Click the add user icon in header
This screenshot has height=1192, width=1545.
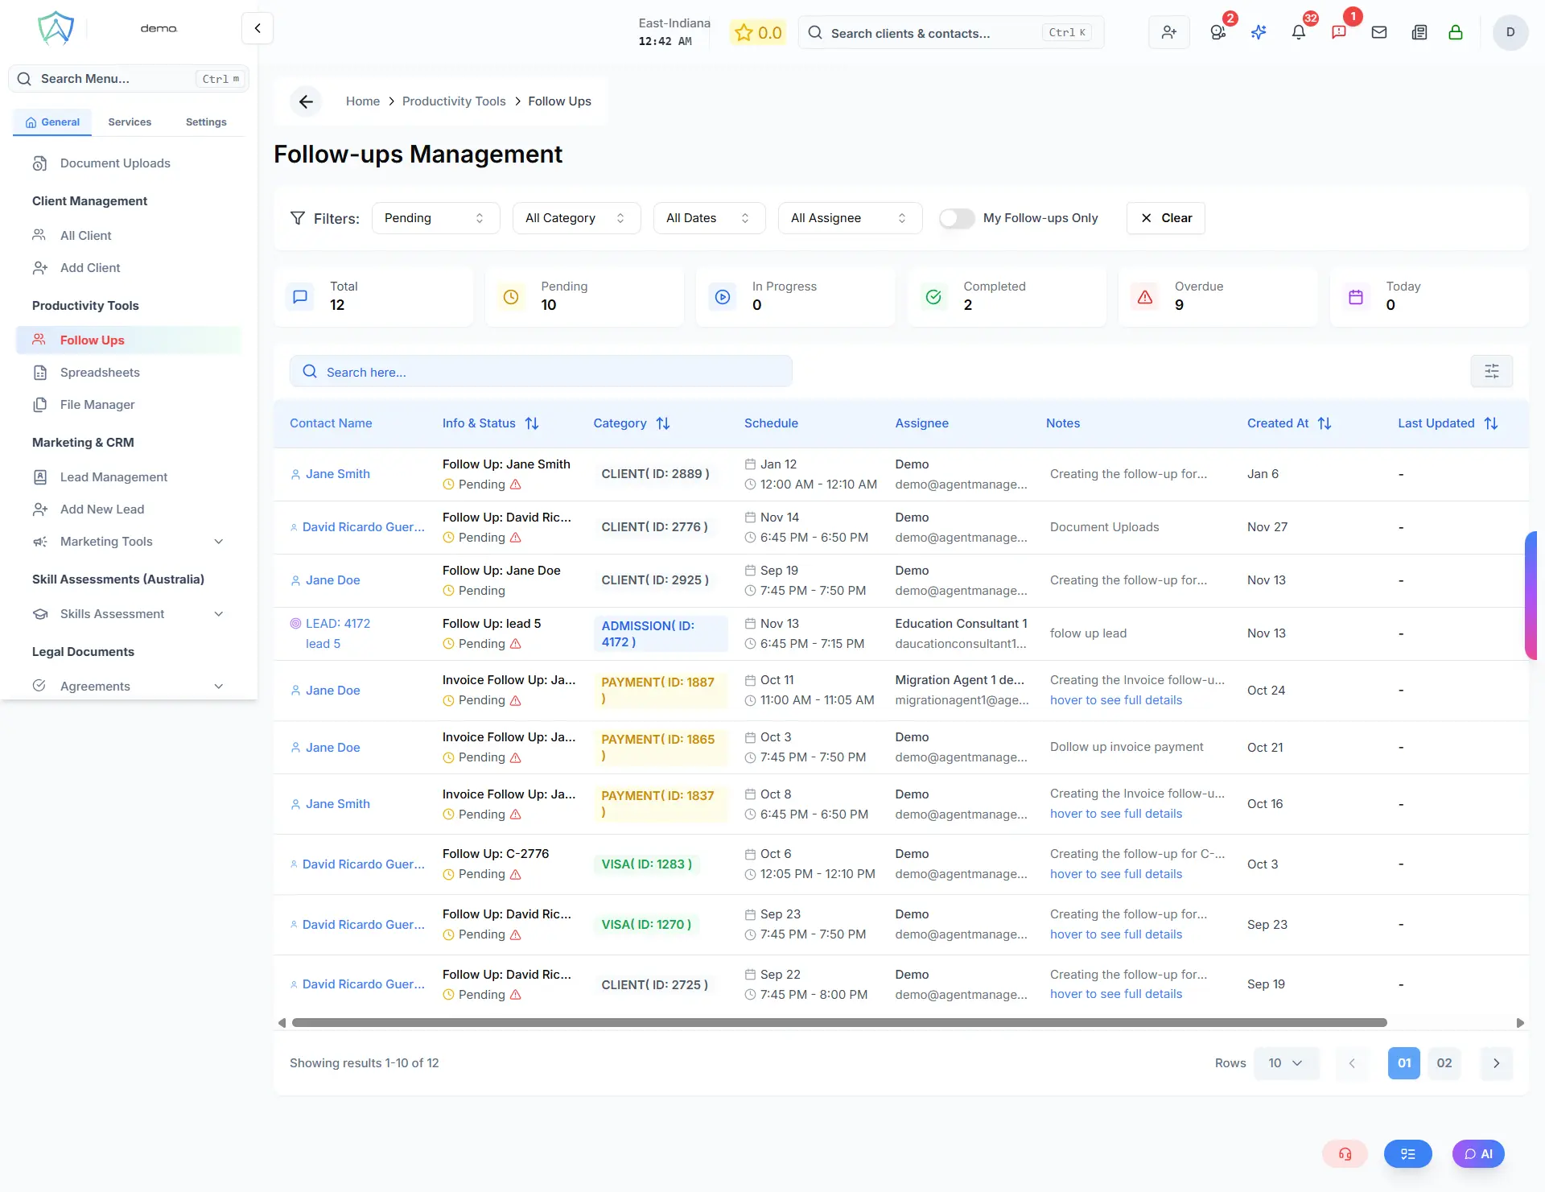tap(1169, 33)
